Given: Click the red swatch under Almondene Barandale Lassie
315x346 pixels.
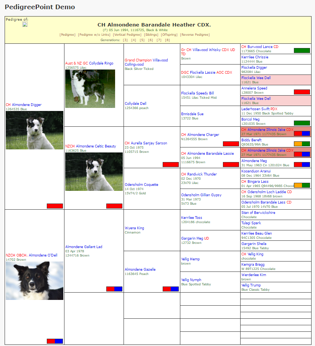Looking at the screenshot, I should coord(231,165).
